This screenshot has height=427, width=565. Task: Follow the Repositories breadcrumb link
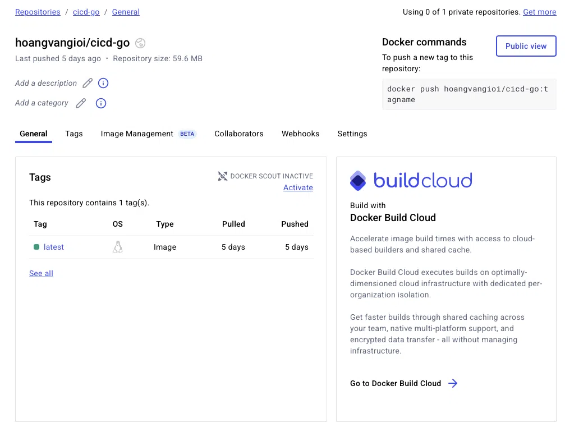pos(38,12)
